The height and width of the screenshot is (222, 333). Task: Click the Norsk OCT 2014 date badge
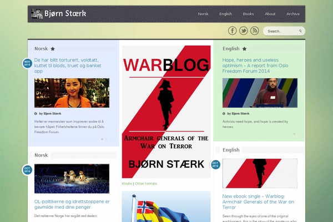coord(27,170)
